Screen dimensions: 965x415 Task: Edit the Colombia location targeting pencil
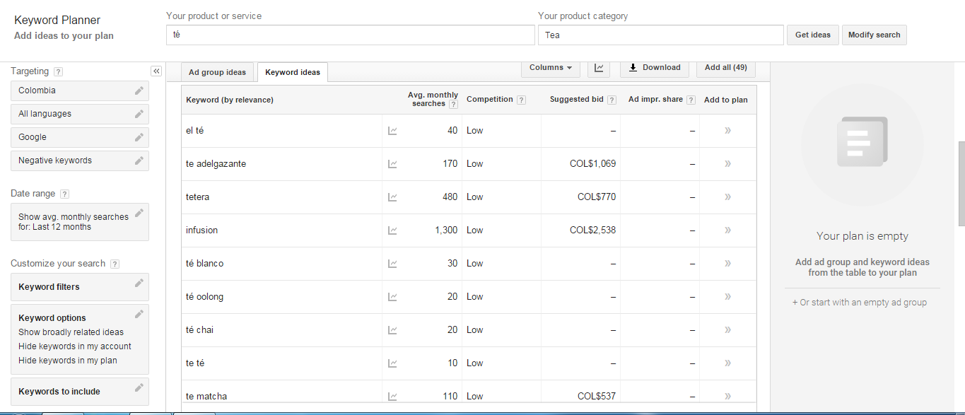point(139,90)
